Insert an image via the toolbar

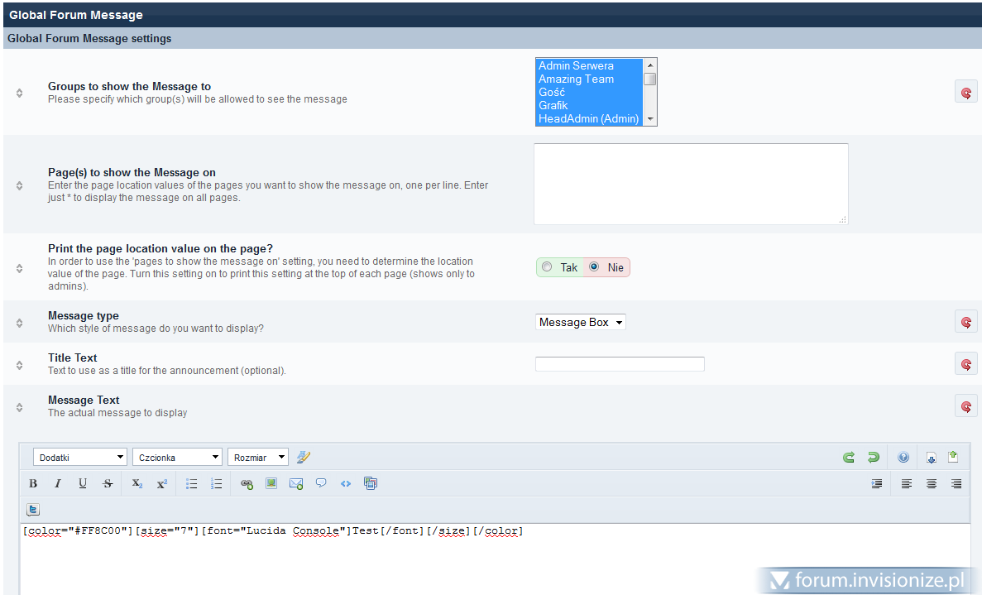pos(271,483)
